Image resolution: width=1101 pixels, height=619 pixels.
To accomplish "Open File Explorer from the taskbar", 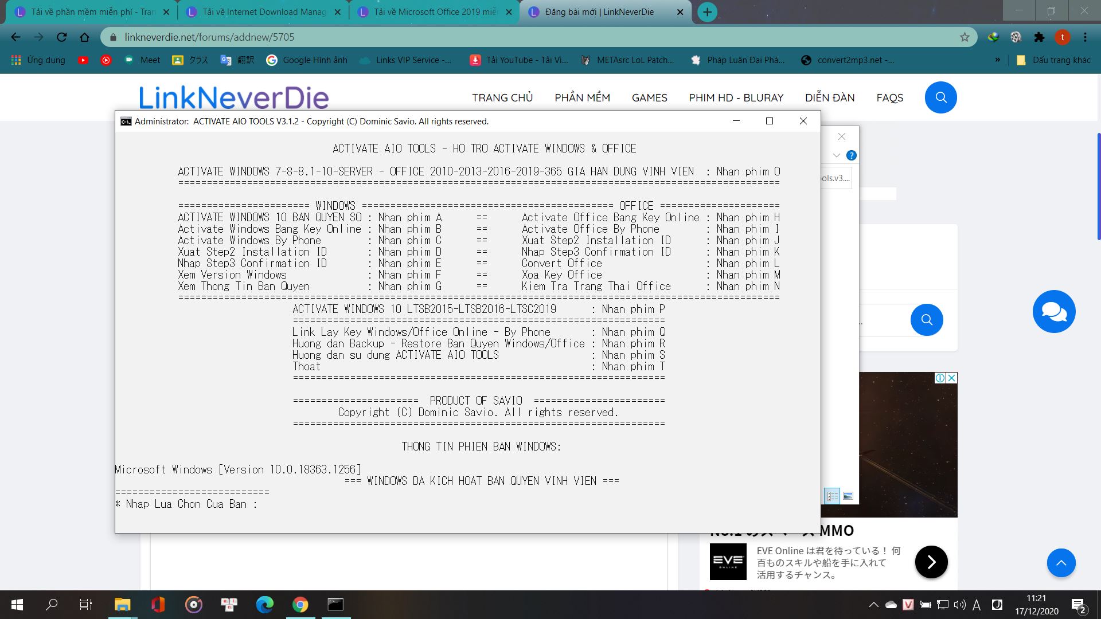I will [x=122, y=604].
